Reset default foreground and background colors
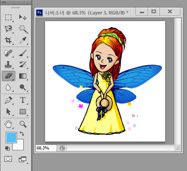Viewport: 187px width, 171px height. pos(7,149)
